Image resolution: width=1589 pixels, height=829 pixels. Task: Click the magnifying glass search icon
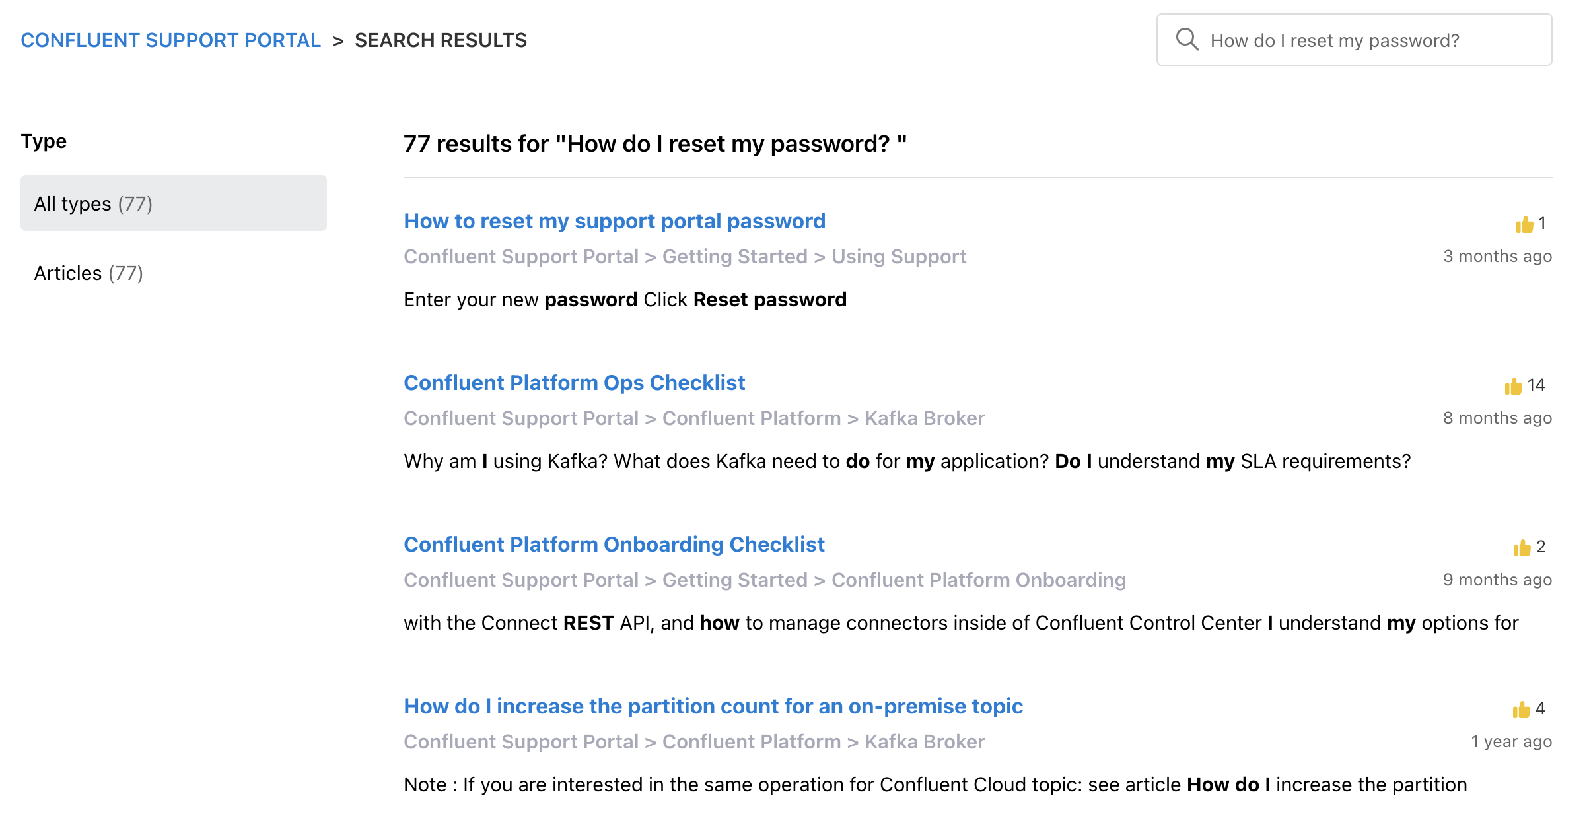tap(1187, 40)
